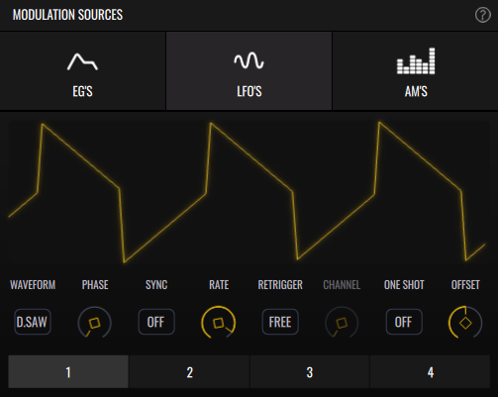
Task: Toggle the Retrigger FREE mode button
Action: [x=280, y=322]
